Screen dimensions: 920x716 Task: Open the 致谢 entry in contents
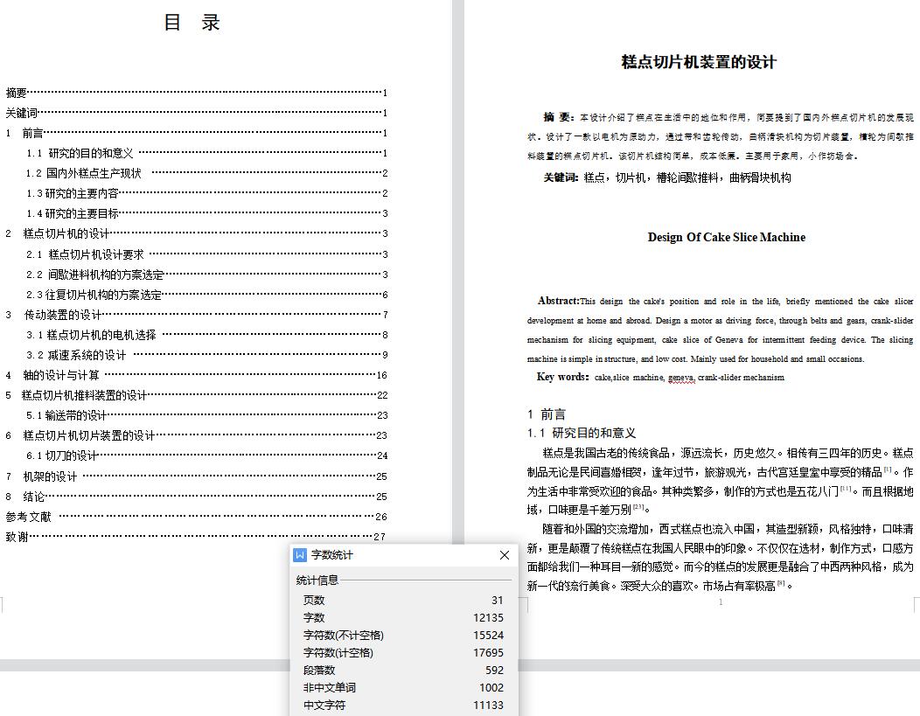click(x=17, y=537)
